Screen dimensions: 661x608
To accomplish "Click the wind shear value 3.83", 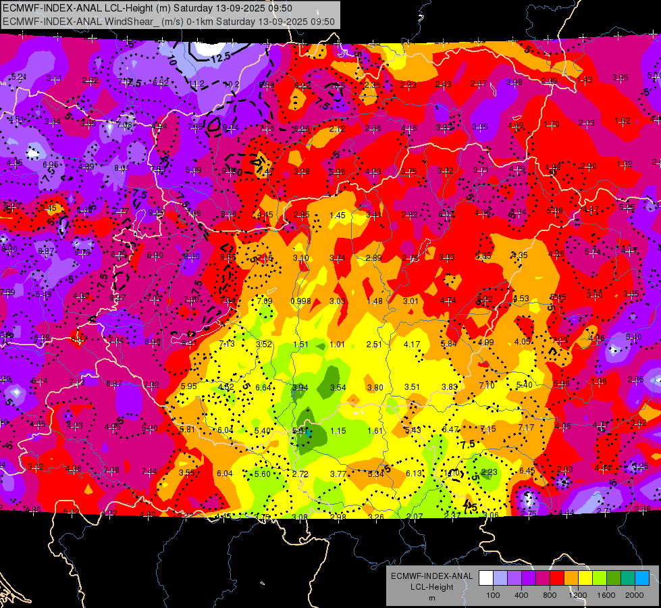I will coord(450,386).
